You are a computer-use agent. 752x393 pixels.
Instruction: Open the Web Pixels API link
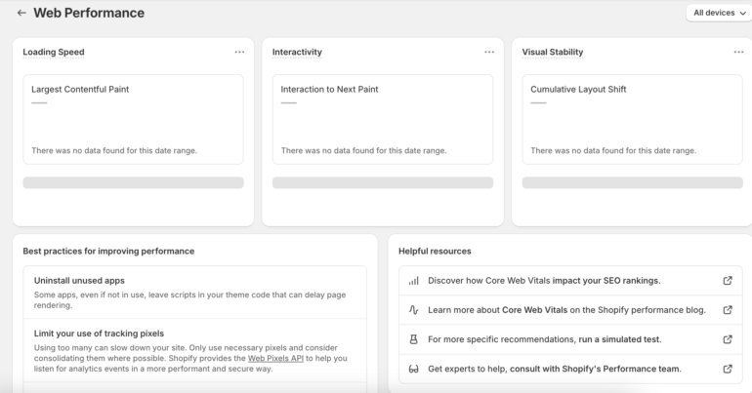tap(275, 358)
